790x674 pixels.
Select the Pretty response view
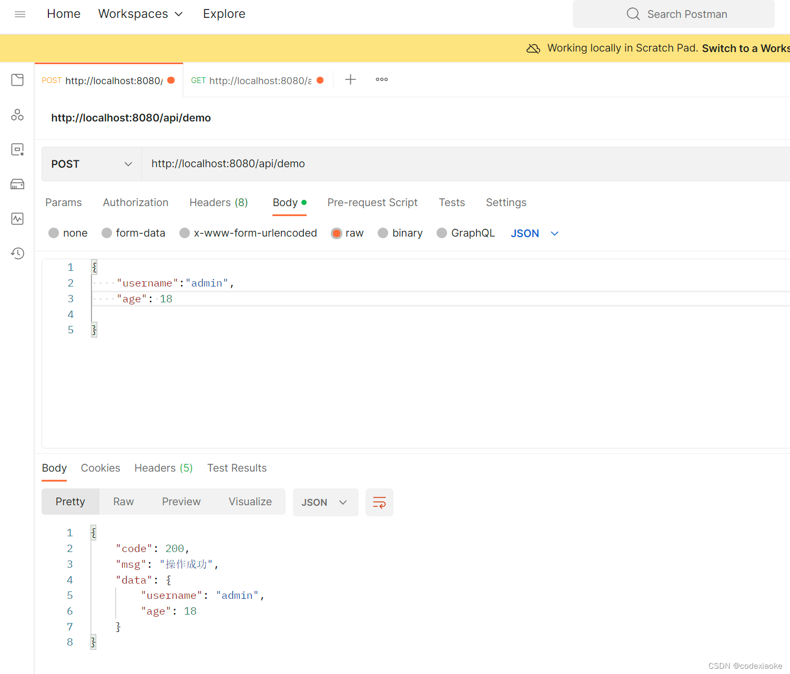pyautogui.click(x=70, y=502)
